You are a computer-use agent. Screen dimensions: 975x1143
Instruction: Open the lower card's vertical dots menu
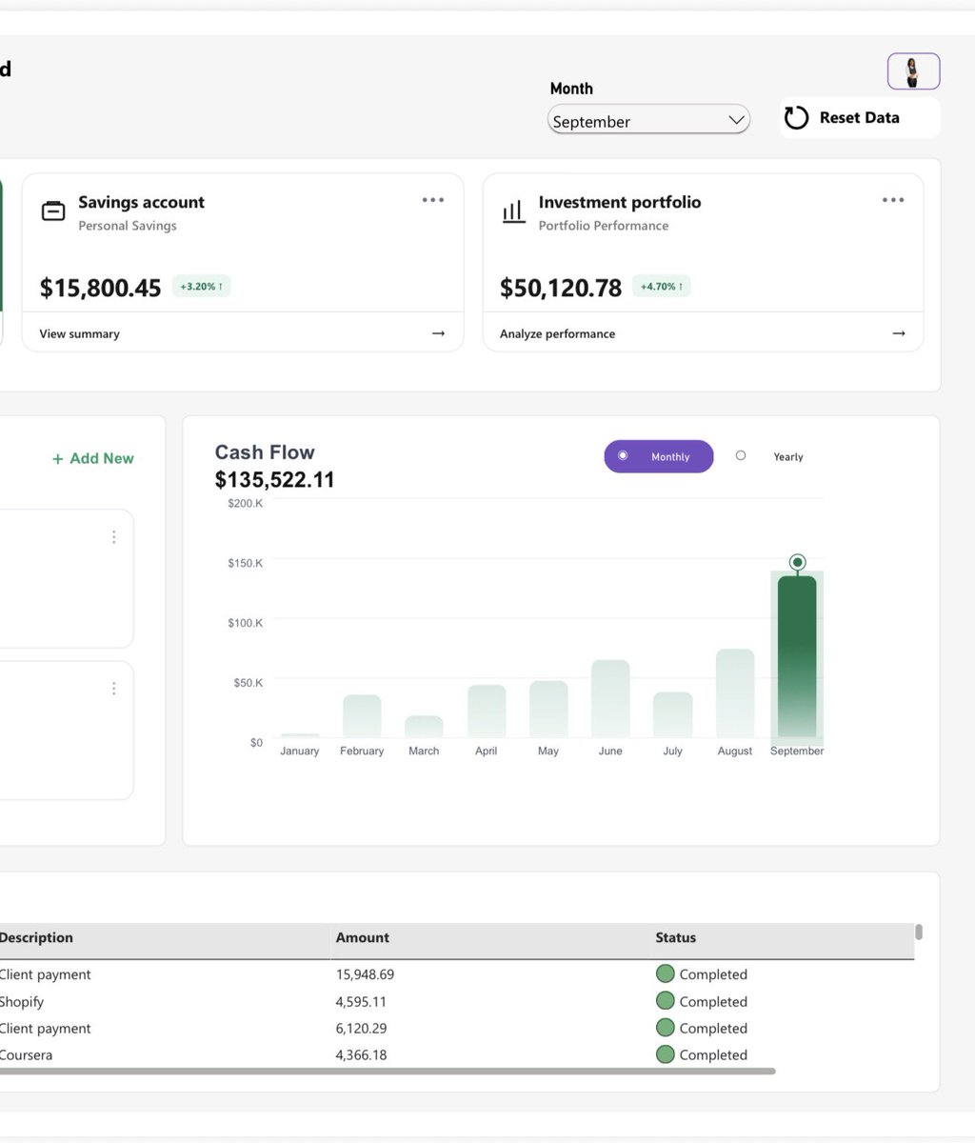(x=114, y=688)
